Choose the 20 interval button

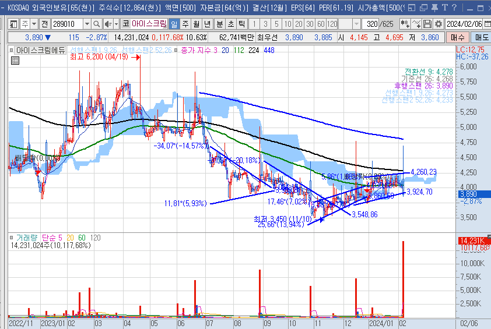point(299,24)
